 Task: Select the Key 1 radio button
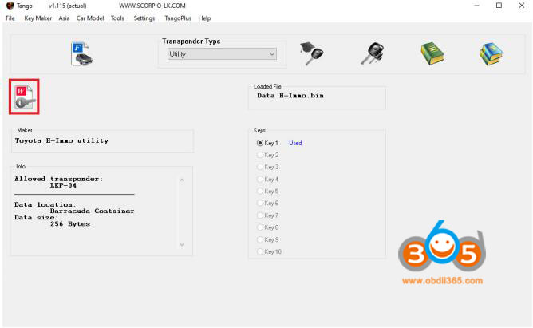(x=260, y=143)
